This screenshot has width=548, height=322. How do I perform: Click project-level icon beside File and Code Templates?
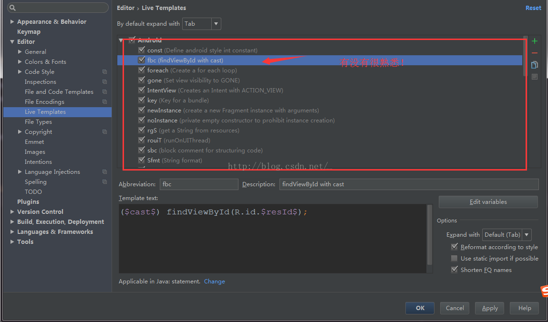coord(104,92)
